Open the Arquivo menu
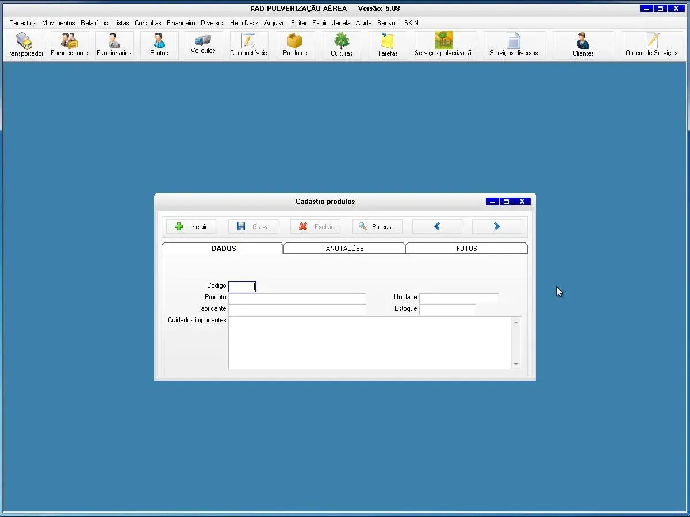This screenshot has width=690, height=517. pyautogui.click(x=275, y=23)
